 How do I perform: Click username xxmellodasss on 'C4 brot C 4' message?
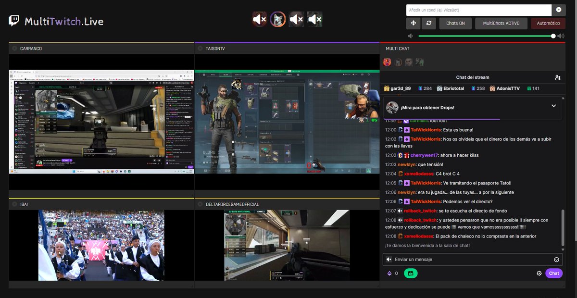(x=418, y=174)
